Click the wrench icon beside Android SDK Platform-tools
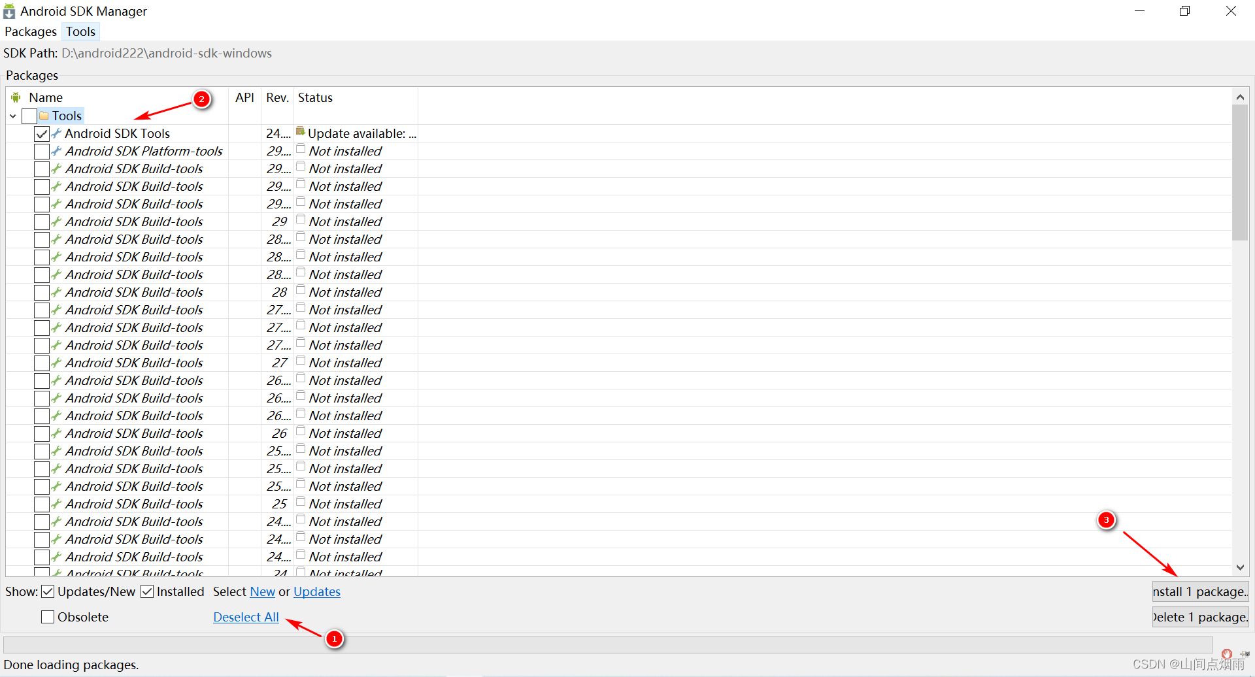 point(57,151)
